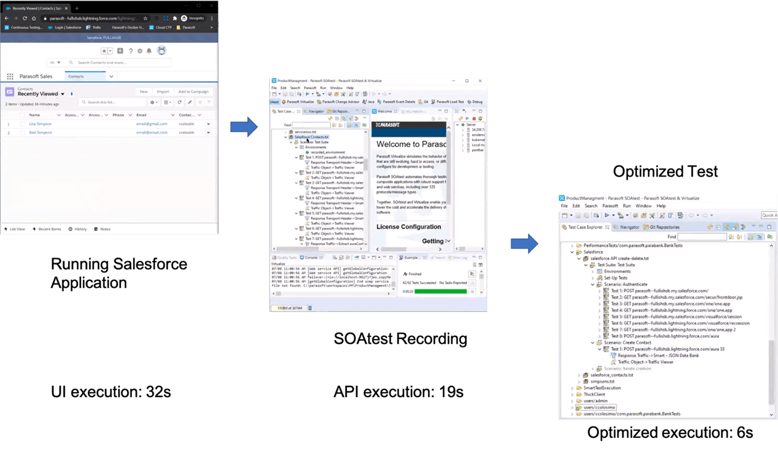Tick the select-all checkbox in the Name header

click(x=22, y=115)
